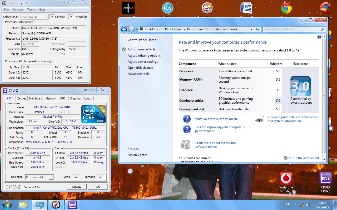Screen dimensions: 337x210
Task: Open Control Panel Home link
Action: coord(142,40)
